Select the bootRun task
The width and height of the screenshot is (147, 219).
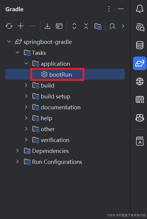pos(65,74)
